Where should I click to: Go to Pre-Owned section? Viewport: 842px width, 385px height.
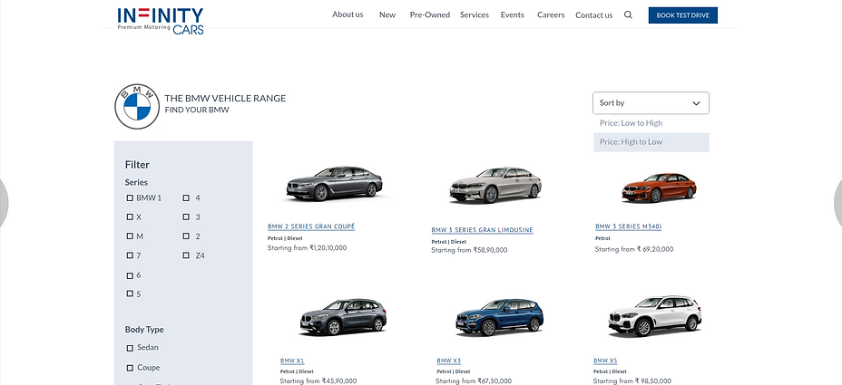pos(429,15)
